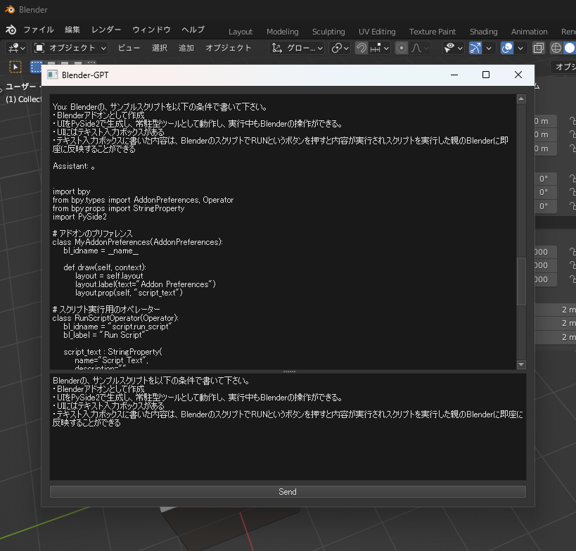Open the オブジェクト menu right of 追加
Screen dimensions: 576x551
click(x=229, y=48)
